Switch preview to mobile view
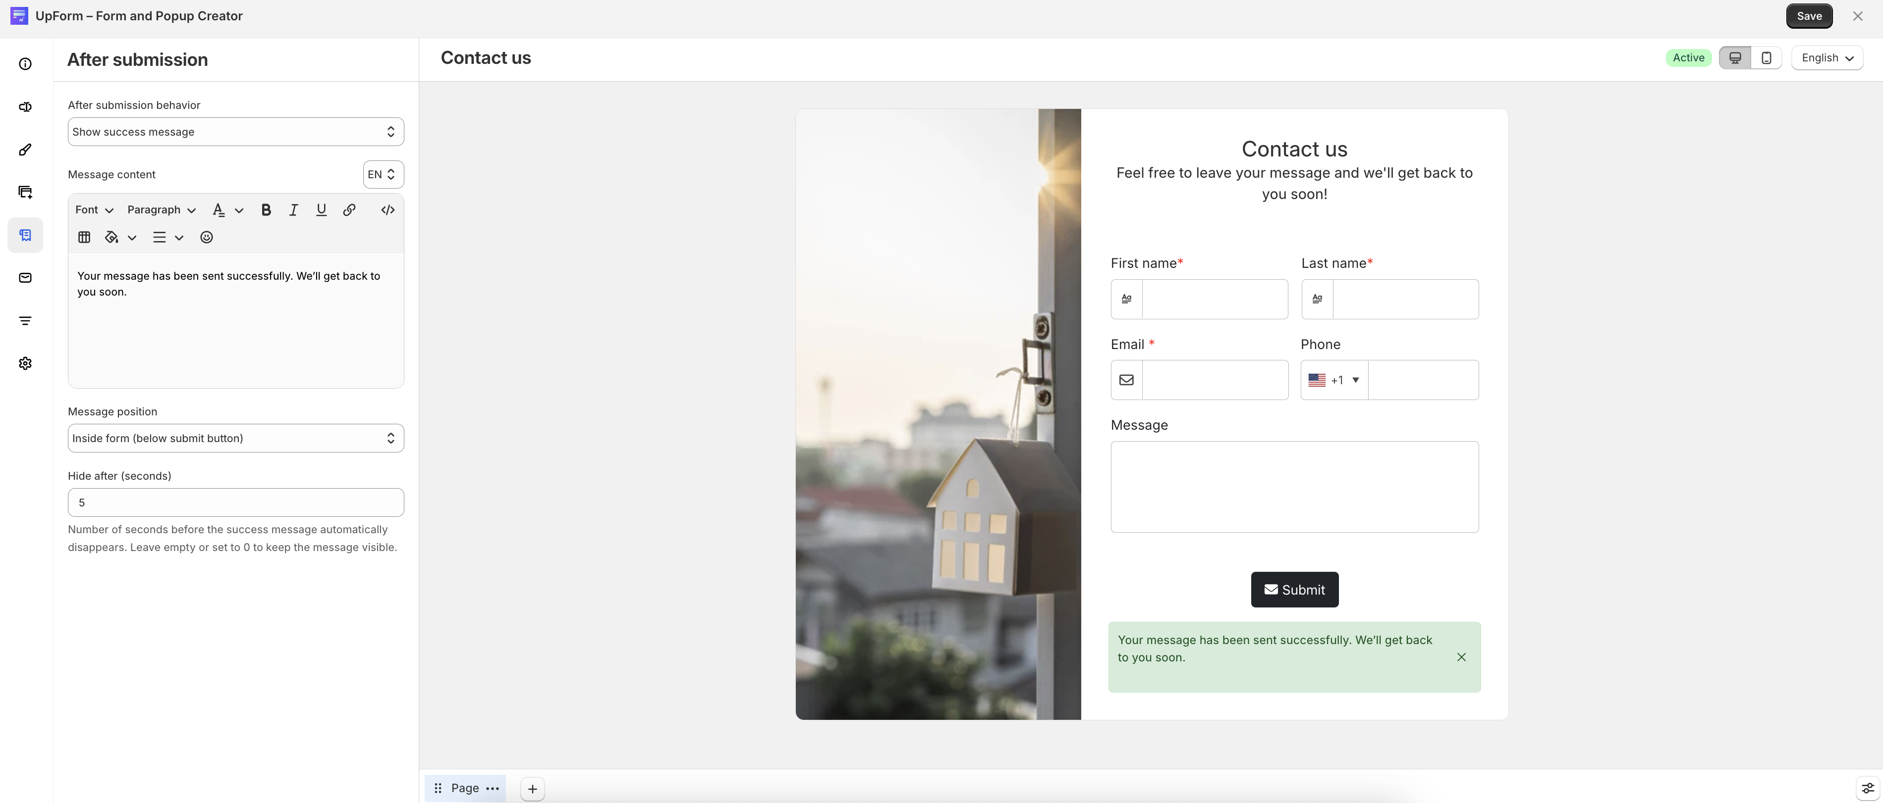Screen dimensions: 1883x803 pyautogui.click(x=1766, y=57)
